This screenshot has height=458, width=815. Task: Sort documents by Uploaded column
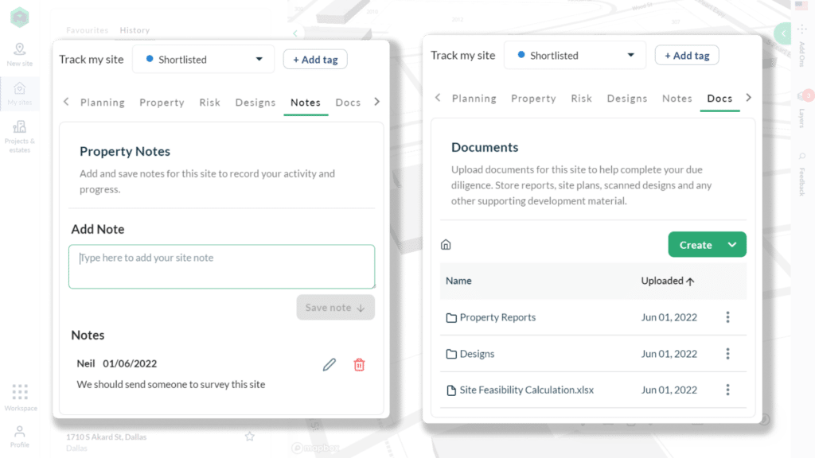coord(667,281)
